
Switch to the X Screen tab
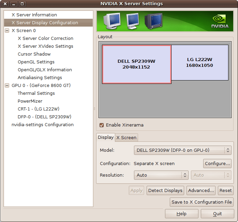pyautogui.click(x=126, y=137)
